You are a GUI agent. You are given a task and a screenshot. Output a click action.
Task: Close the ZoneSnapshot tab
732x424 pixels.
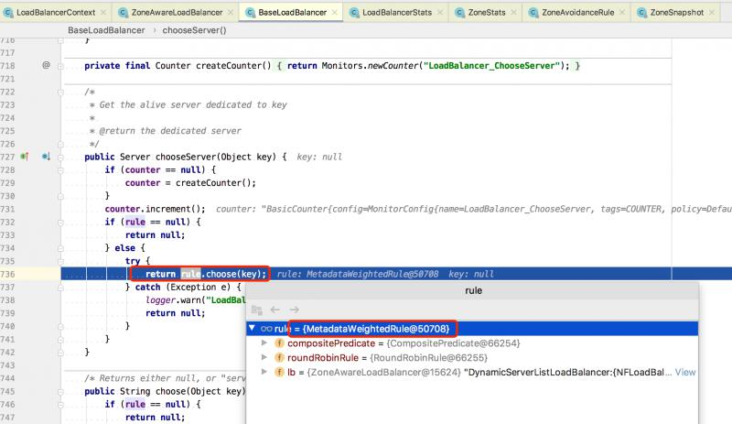point(712,12)
